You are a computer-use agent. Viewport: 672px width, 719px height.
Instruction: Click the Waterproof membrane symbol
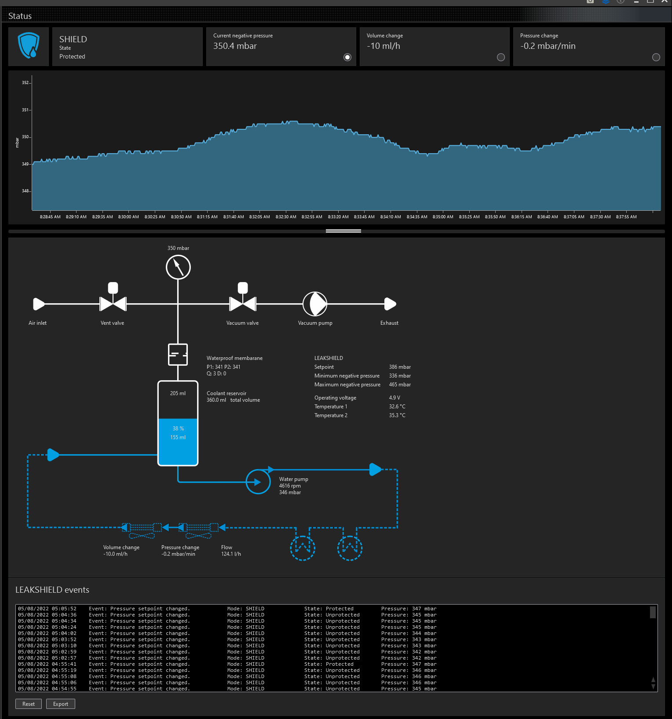[178, 355]
